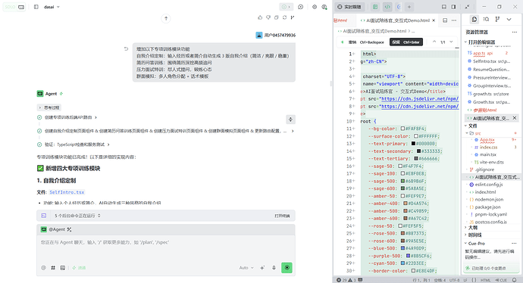Toggle SOLO mode switch

point(14,7)
